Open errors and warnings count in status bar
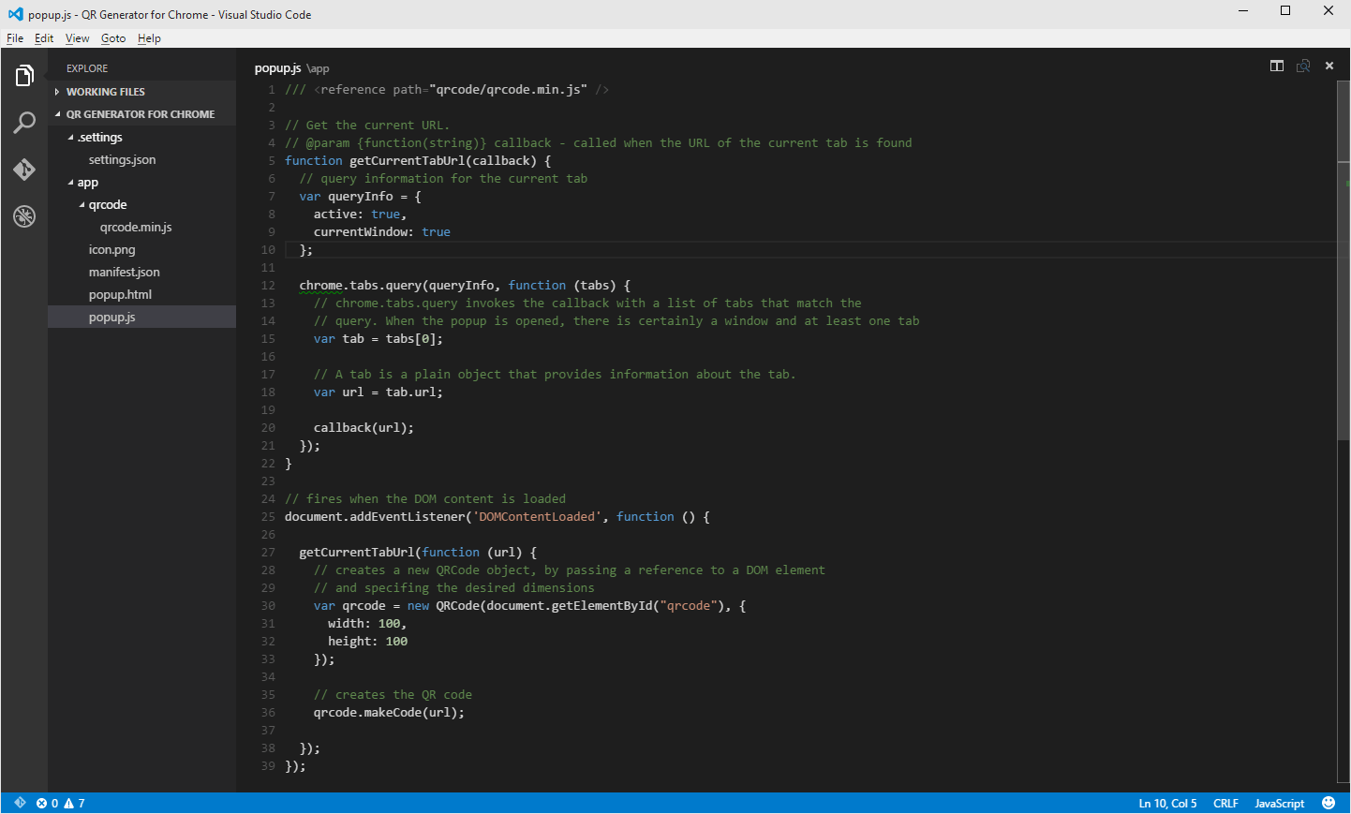Screen dimensions: 1351x814 [x=61, y=803]
